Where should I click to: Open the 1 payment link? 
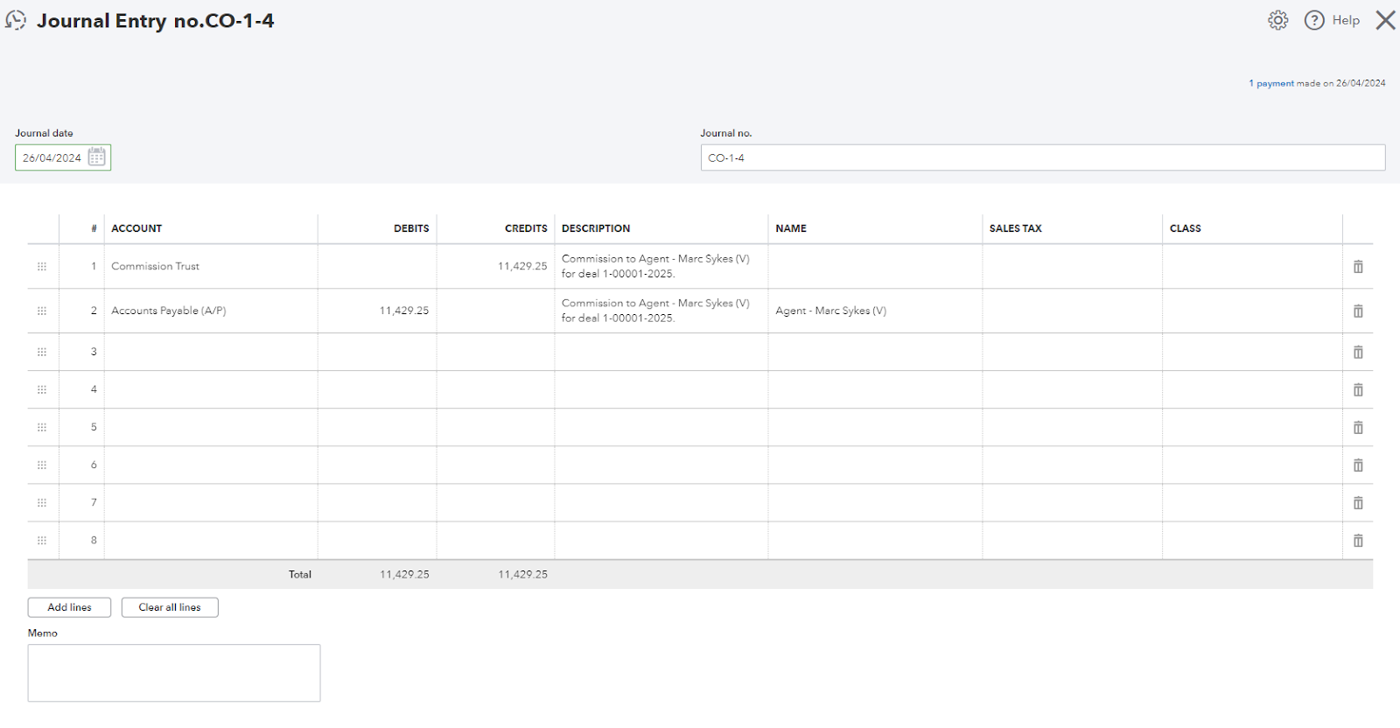click(x=1271, y=83)
